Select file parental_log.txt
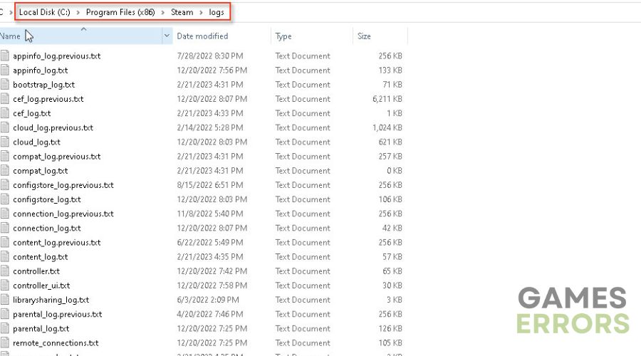The image size is (641, 356). [x=41, y=329]
